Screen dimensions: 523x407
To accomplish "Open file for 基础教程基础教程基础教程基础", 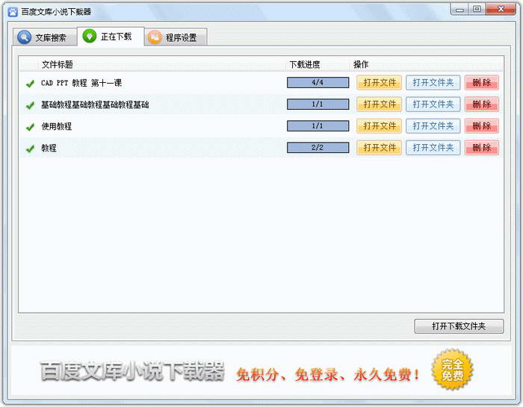I will pos(380,104).
